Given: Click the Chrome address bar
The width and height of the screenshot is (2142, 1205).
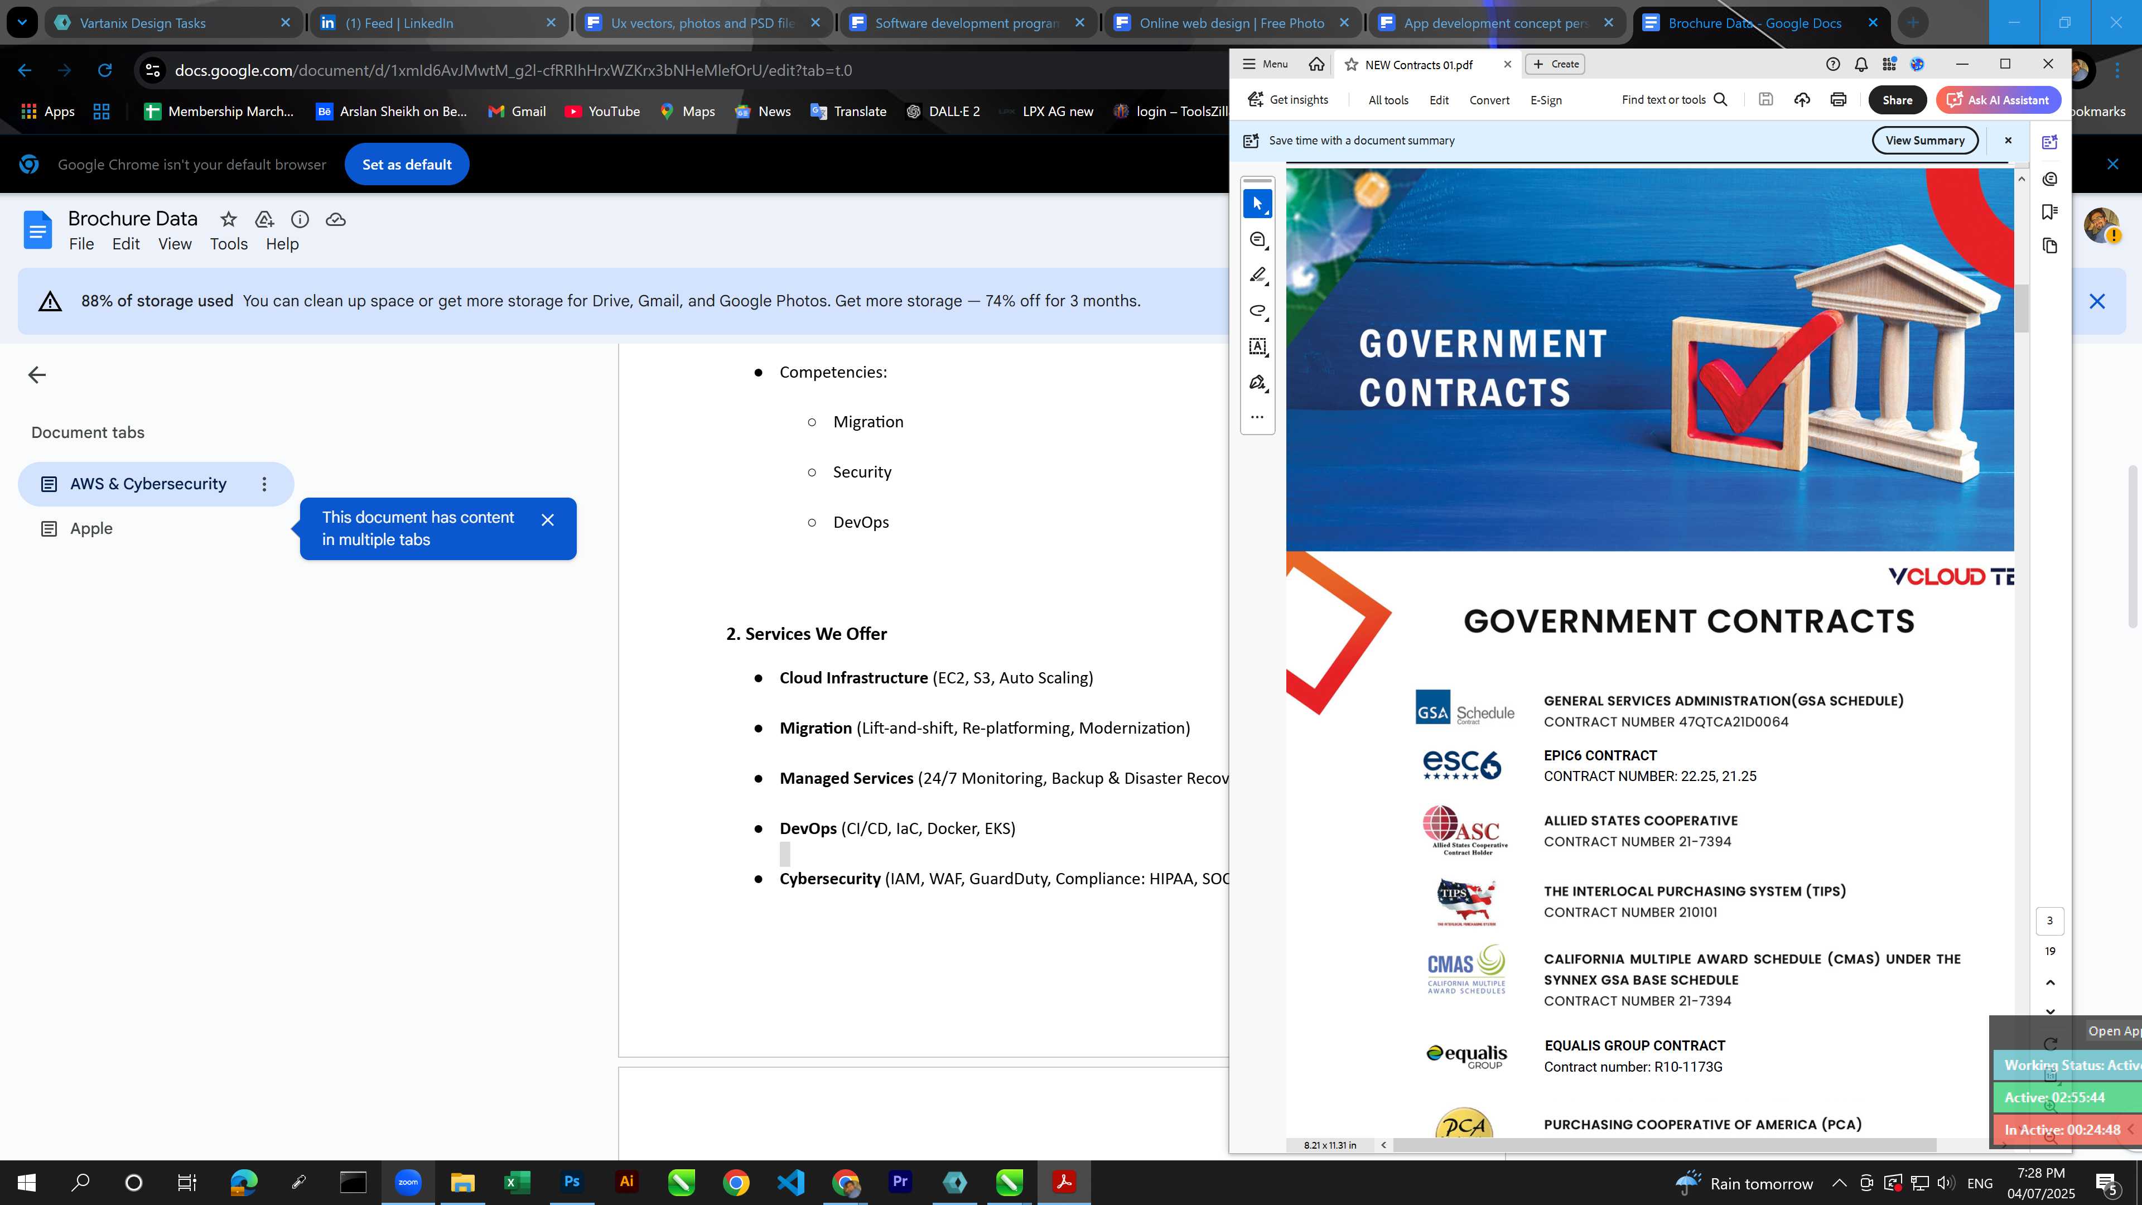Looking at the screenshot, I should [682, 71].
